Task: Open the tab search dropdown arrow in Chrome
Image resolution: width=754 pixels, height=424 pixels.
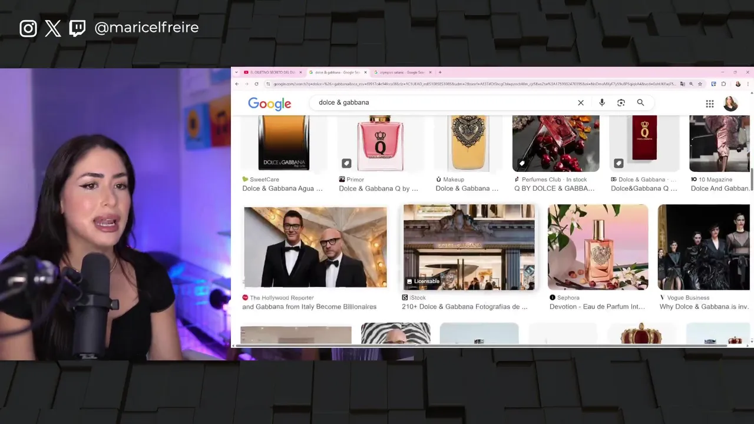Action: tap(237, 72)
